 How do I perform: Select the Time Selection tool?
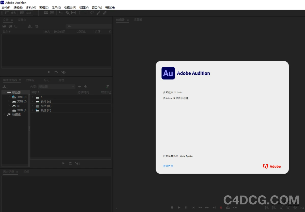point(80,13)
